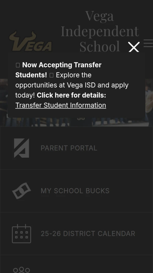Click the emoji box before "Explore the"
Image resolution: width=153 pixels, height=273 pixels.
click(x=52, y=75)
